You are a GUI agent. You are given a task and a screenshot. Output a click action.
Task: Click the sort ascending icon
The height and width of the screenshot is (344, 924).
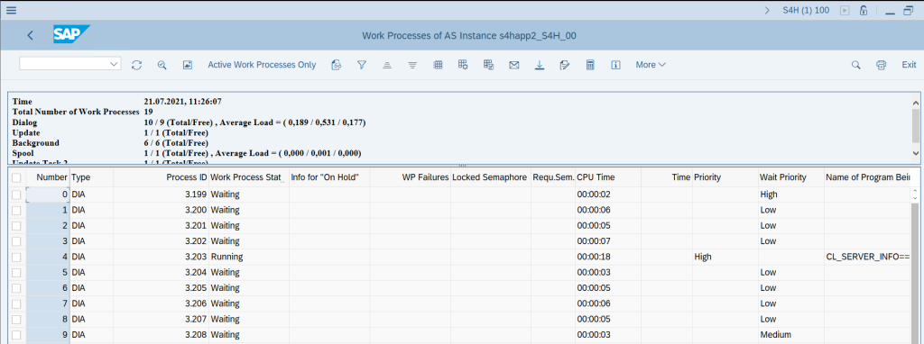coord(387,65)
